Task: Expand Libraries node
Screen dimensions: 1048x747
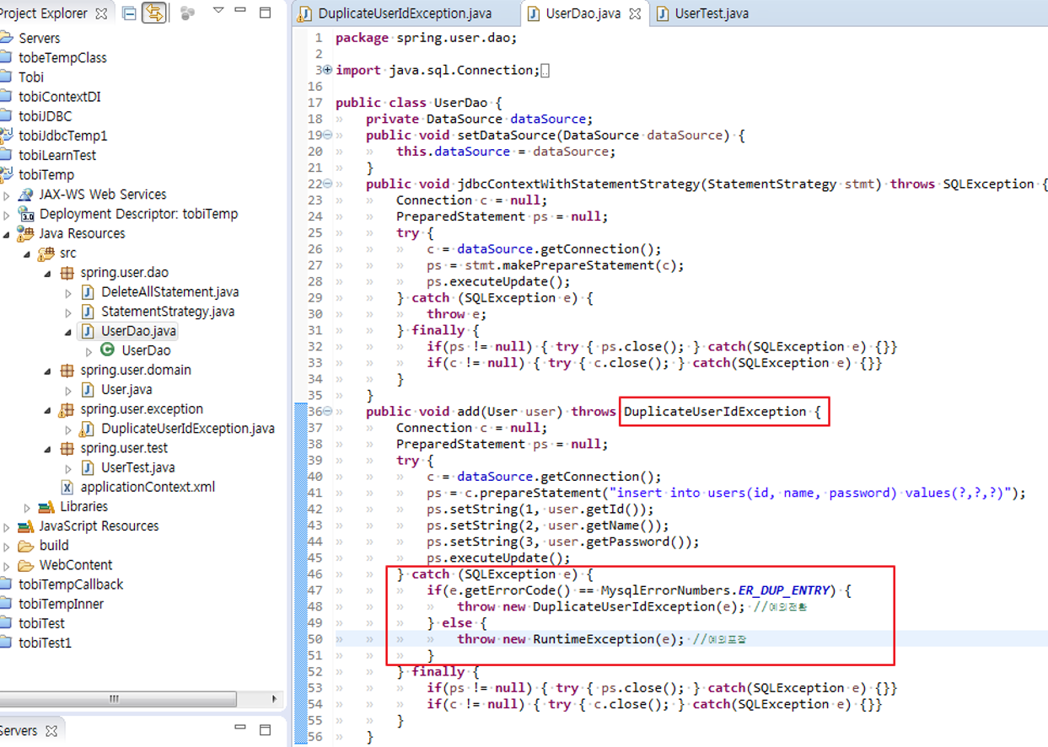Action: coord(28,507)
